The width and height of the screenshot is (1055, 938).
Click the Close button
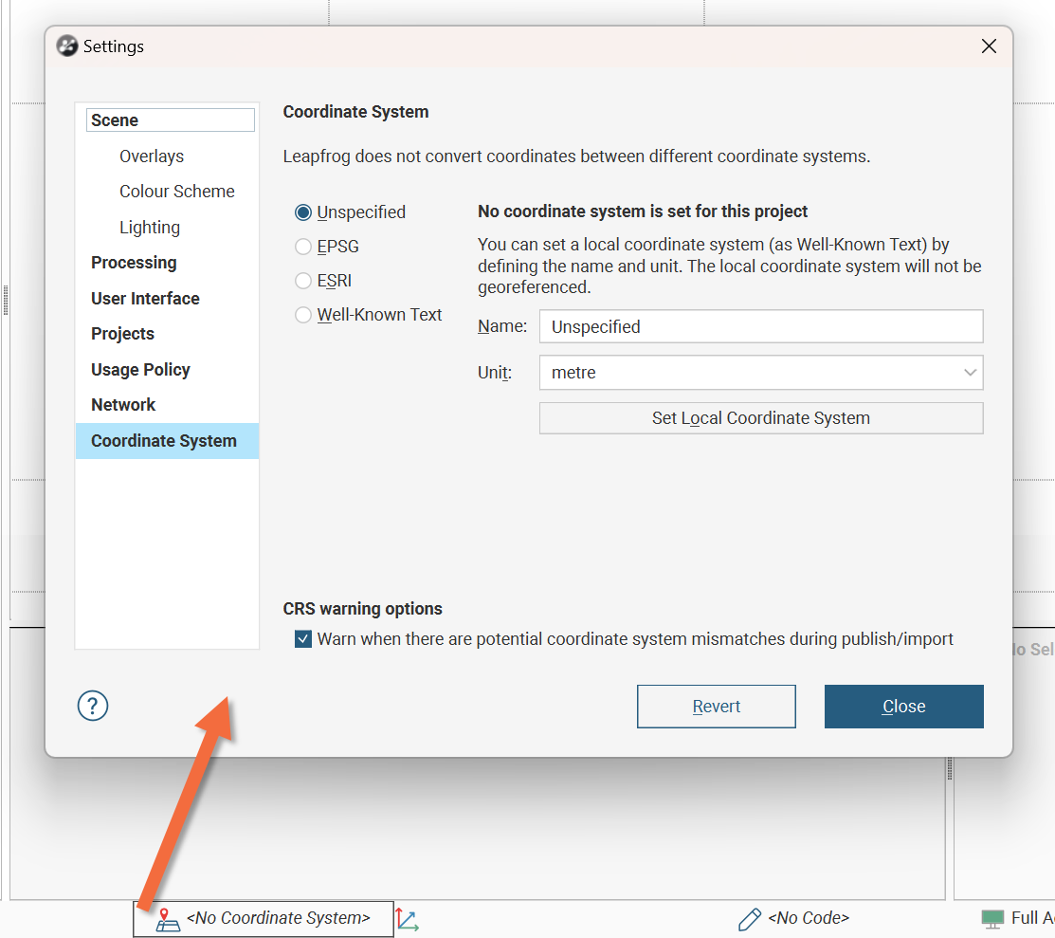click(903, 707)
